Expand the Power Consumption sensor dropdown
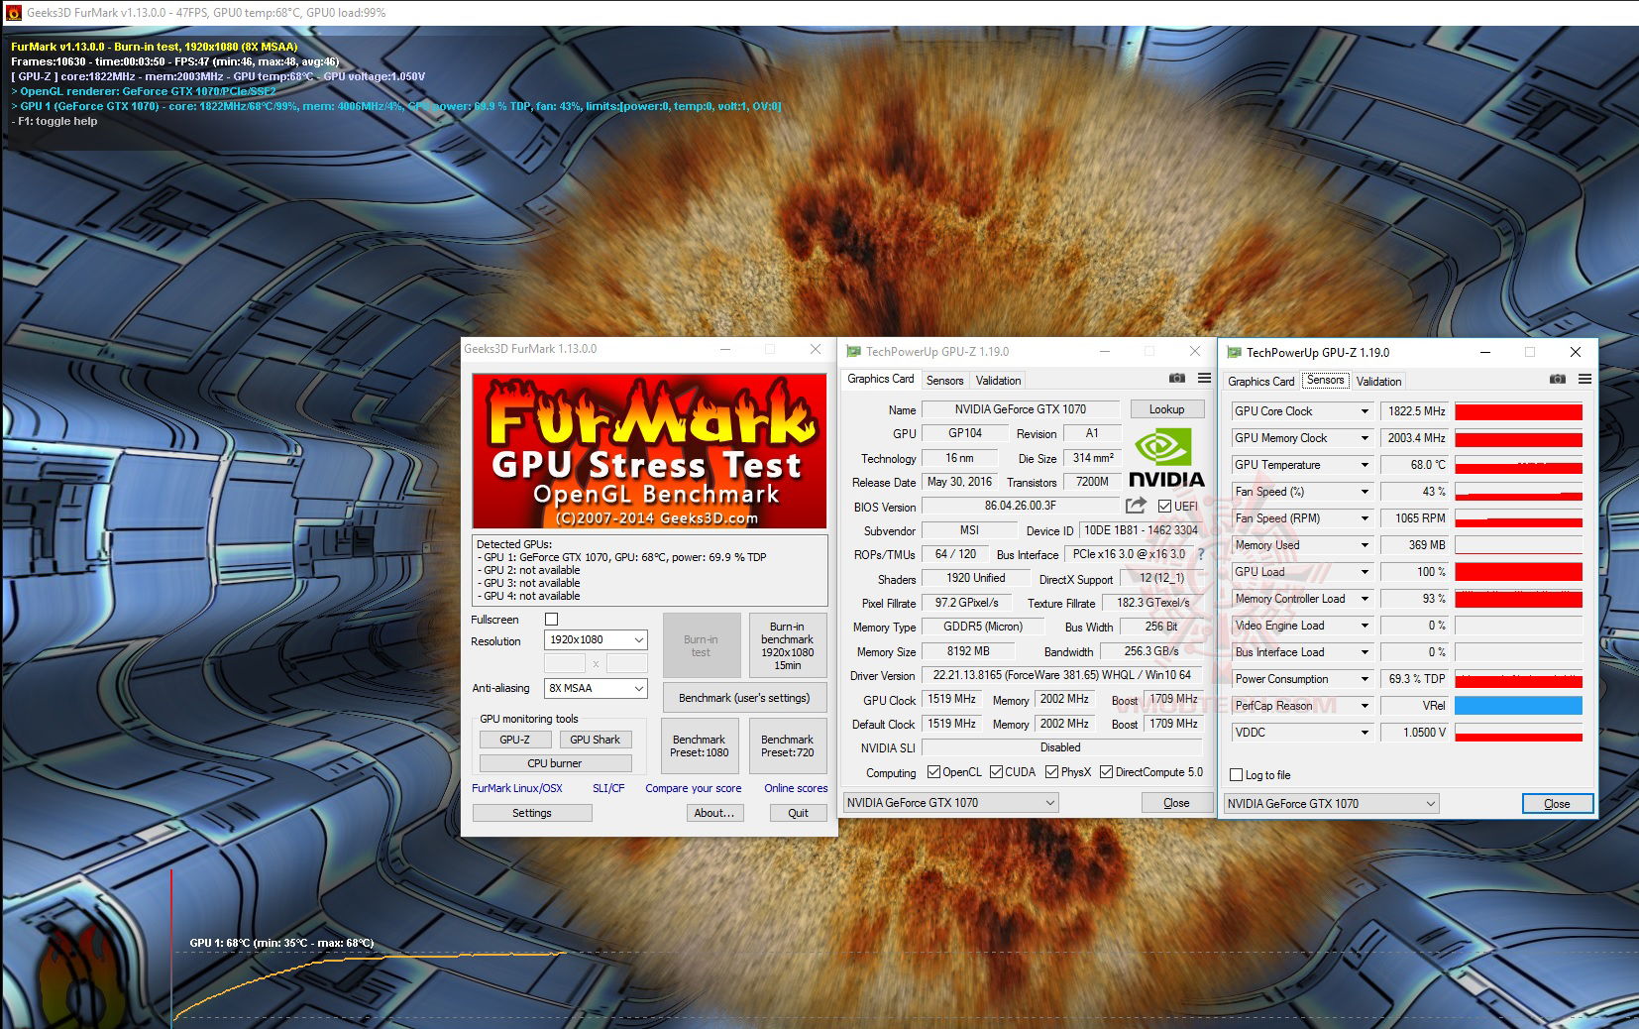Screen dimensions: 1639x1029 (x=1365, y=679)
